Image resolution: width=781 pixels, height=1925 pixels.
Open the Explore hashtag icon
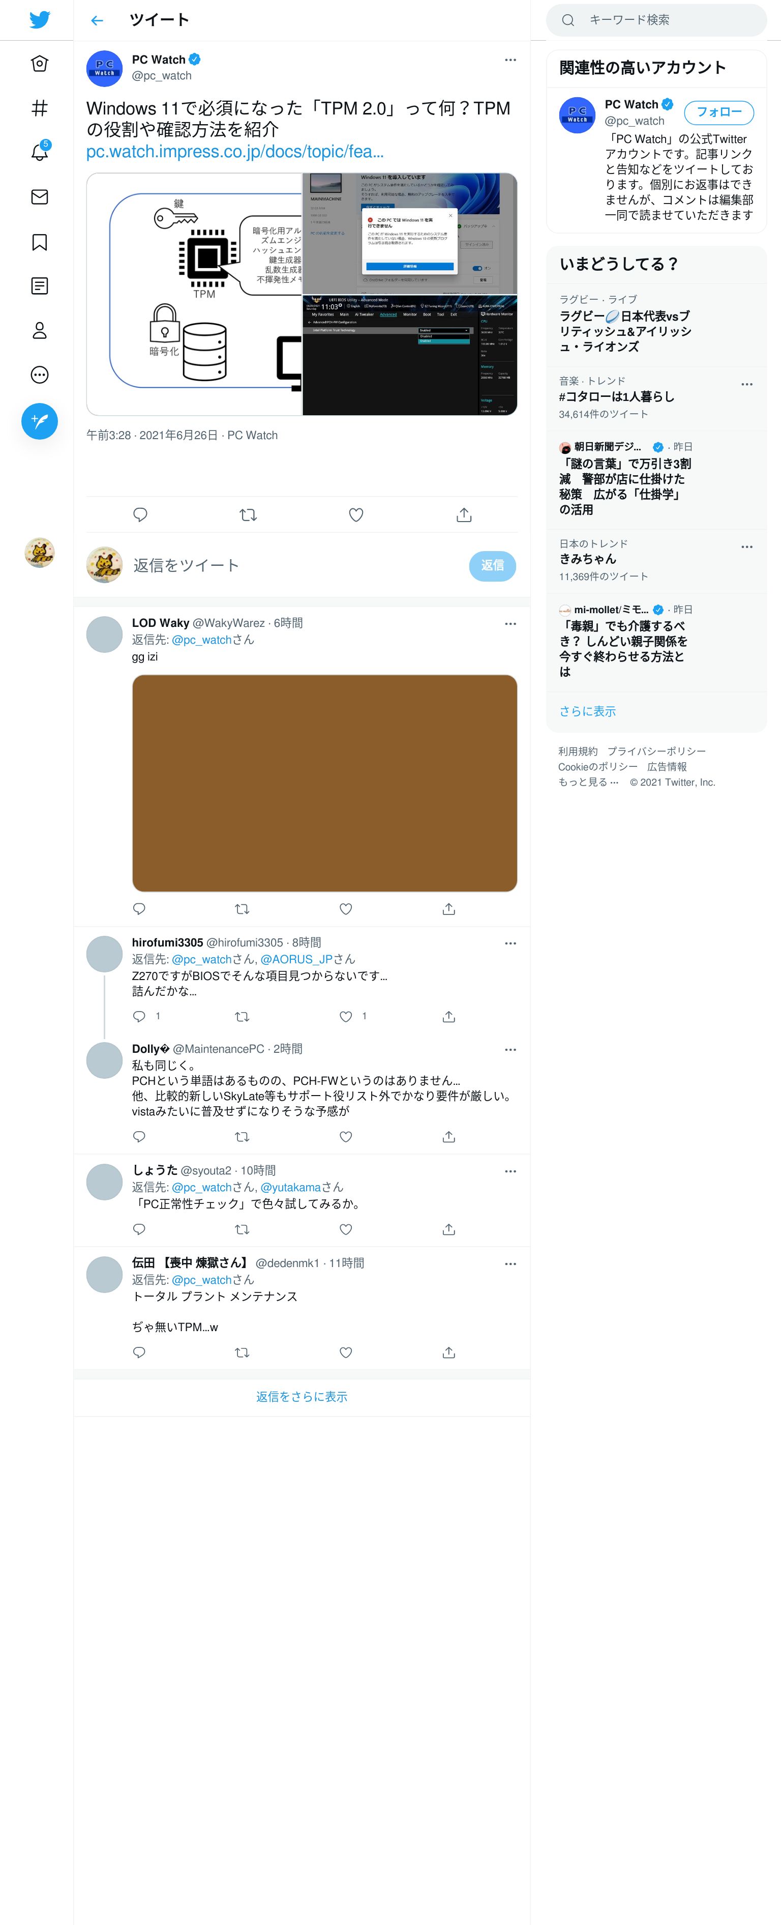tap(40, 108)
